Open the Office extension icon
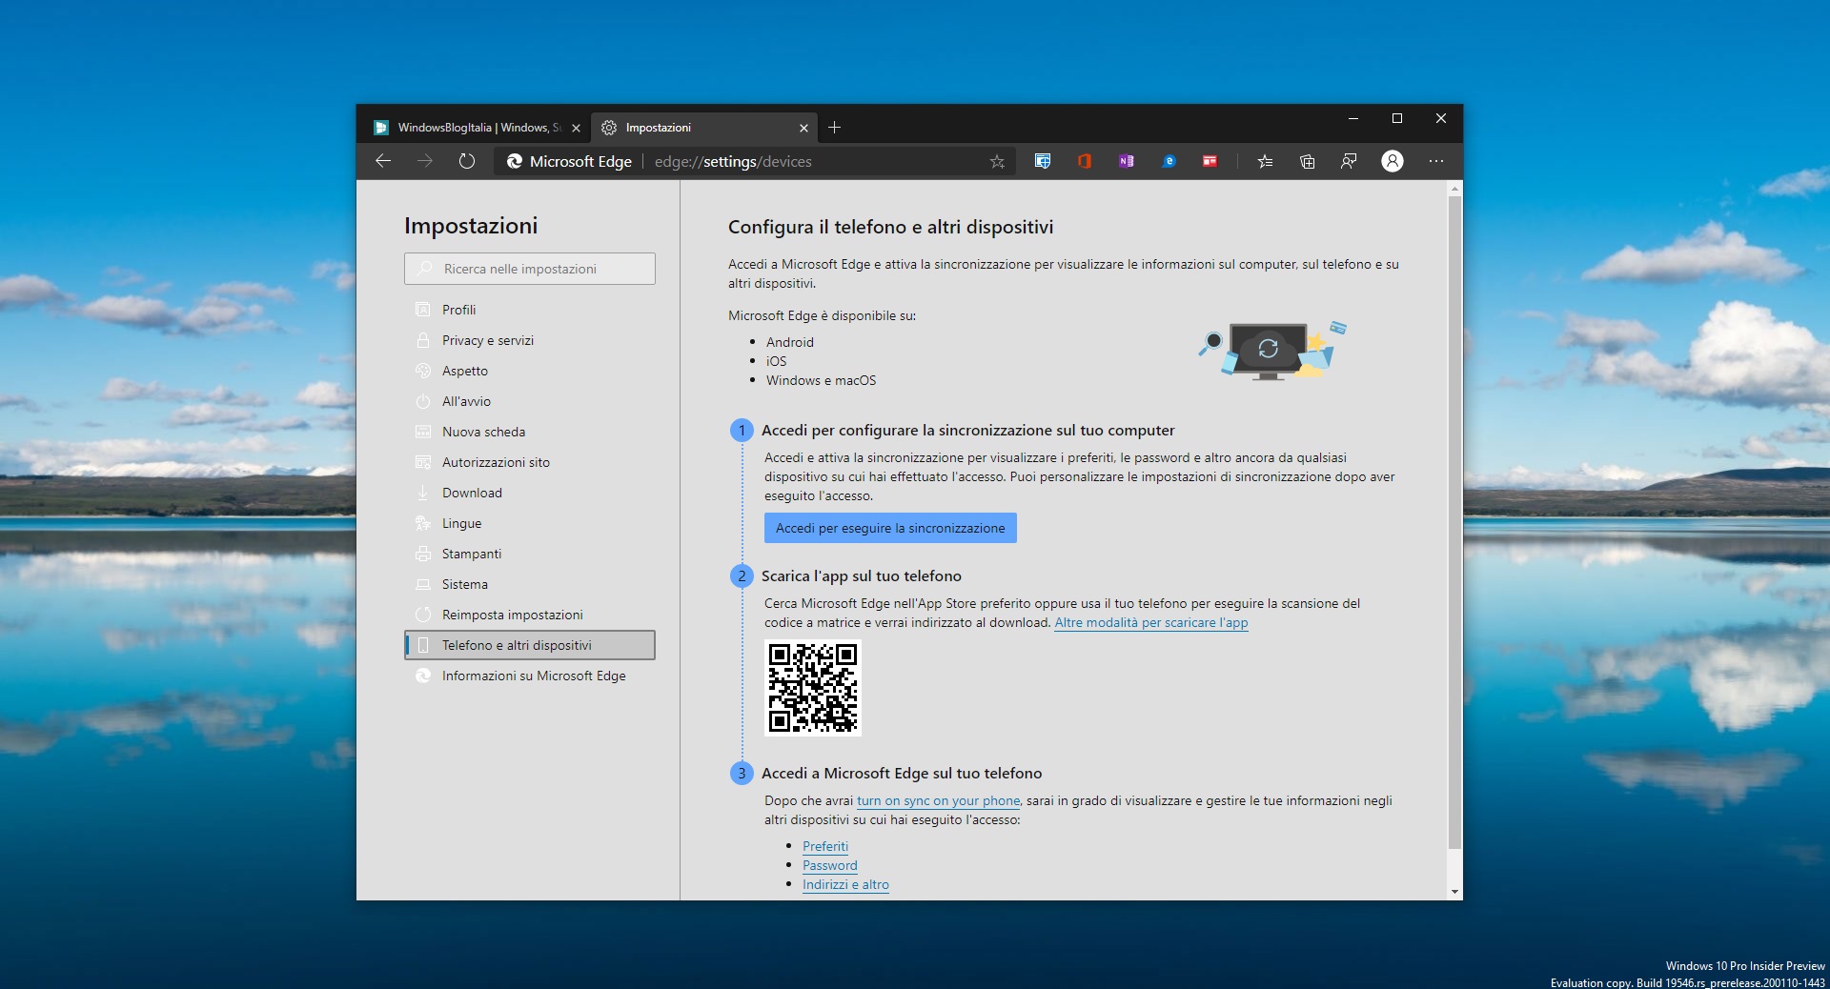Viewport: 1830px width, 989px height. (1085, 161)
